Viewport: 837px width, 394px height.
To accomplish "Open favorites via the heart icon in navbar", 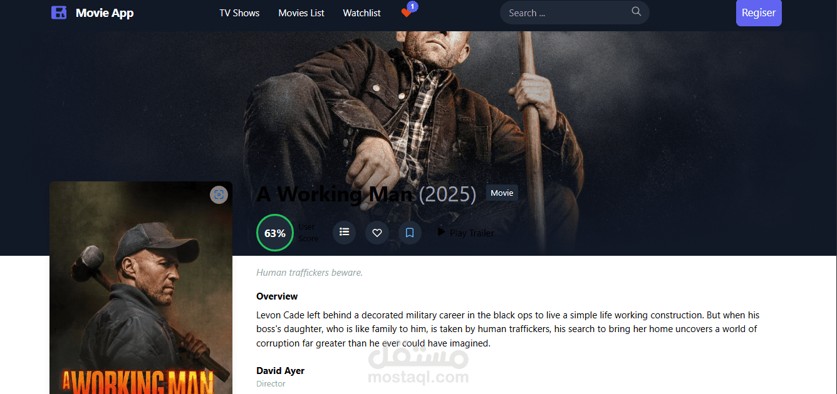I will pyautogui.click(x=406, y=13).
